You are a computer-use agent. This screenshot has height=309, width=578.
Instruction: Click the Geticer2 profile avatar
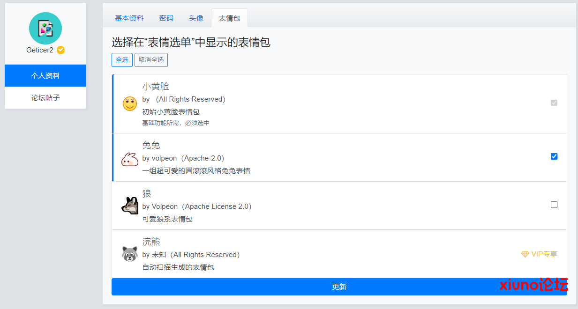(x=45, y=29)
